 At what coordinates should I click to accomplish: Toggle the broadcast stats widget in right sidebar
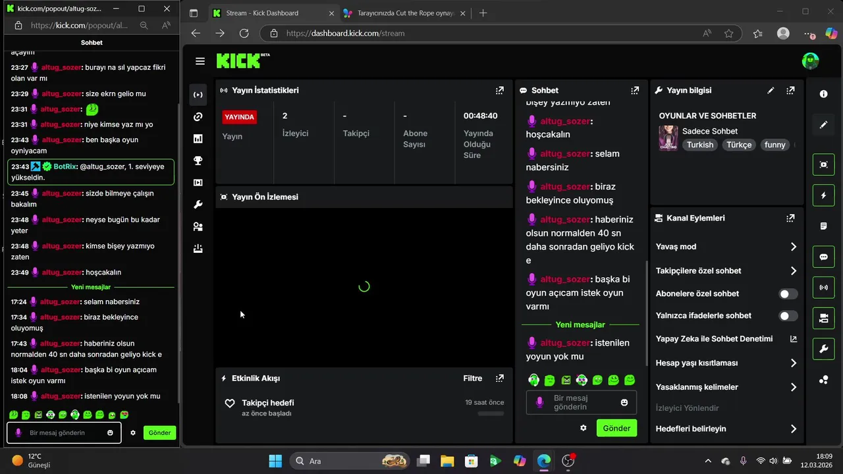pyautogui.click(x=823, y=288)
